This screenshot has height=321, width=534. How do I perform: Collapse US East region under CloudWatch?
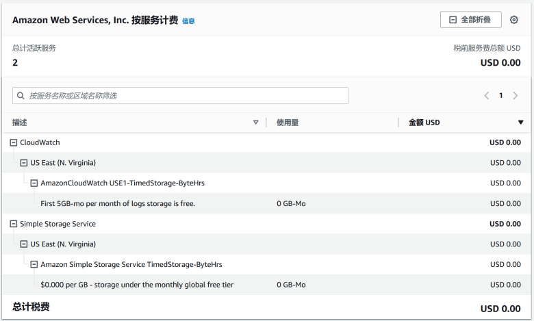tap(24, 163)
